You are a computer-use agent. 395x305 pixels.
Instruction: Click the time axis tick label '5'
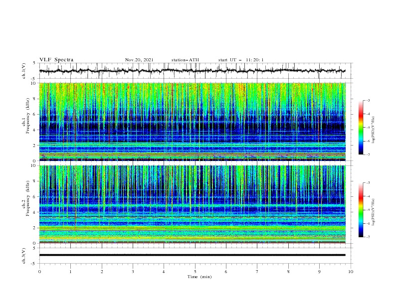tap(195, 272)
